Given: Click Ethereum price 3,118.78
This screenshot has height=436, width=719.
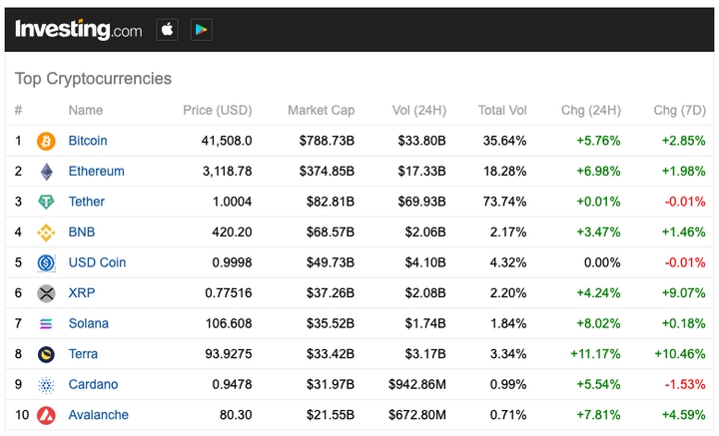Looking at the screenshot, I should 227,172.
